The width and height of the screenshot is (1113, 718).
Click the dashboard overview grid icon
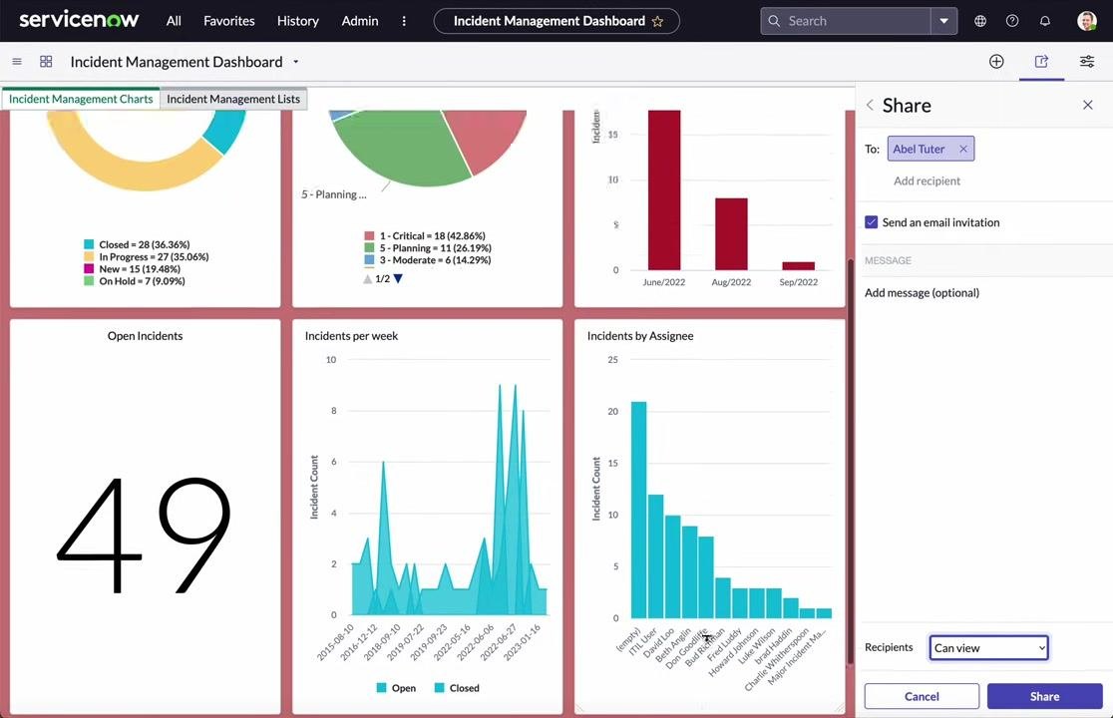click(x=46, y=62)
